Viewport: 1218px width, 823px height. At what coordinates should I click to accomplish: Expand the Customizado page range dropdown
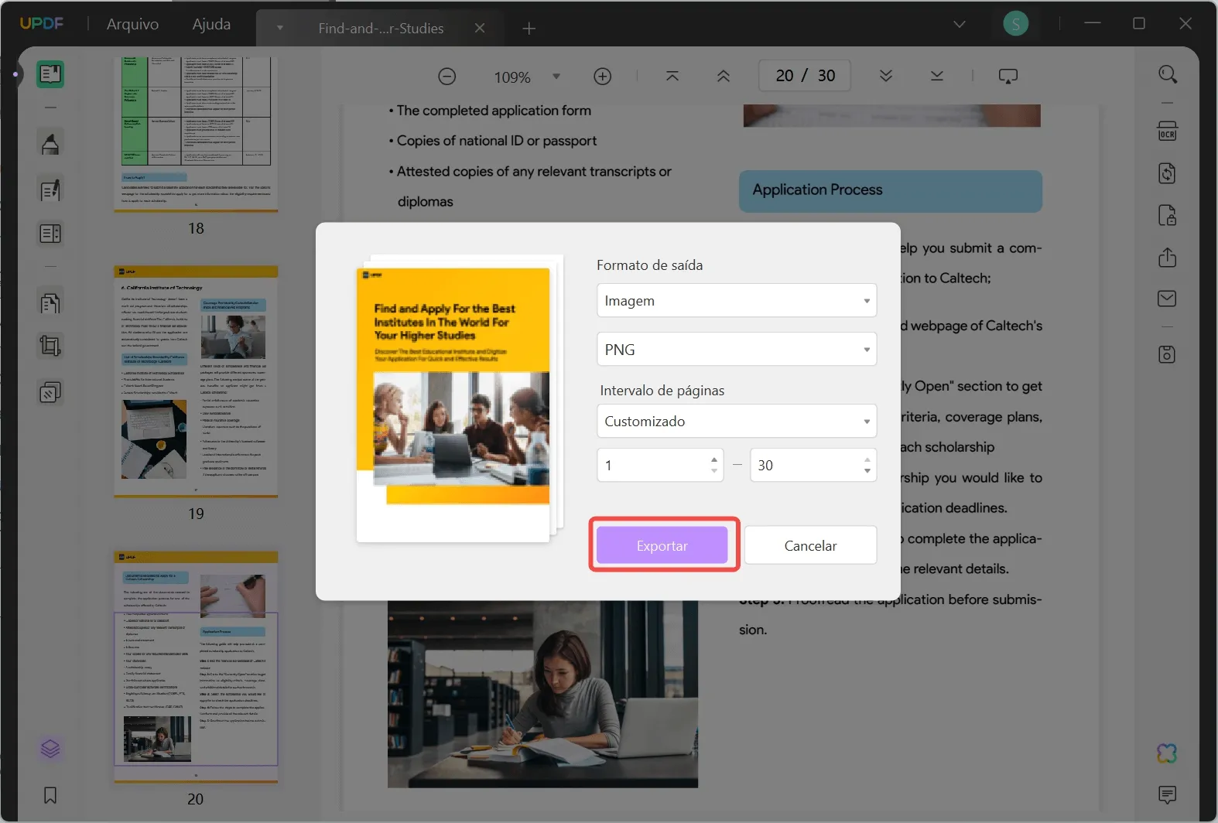(x=737, y=421)
